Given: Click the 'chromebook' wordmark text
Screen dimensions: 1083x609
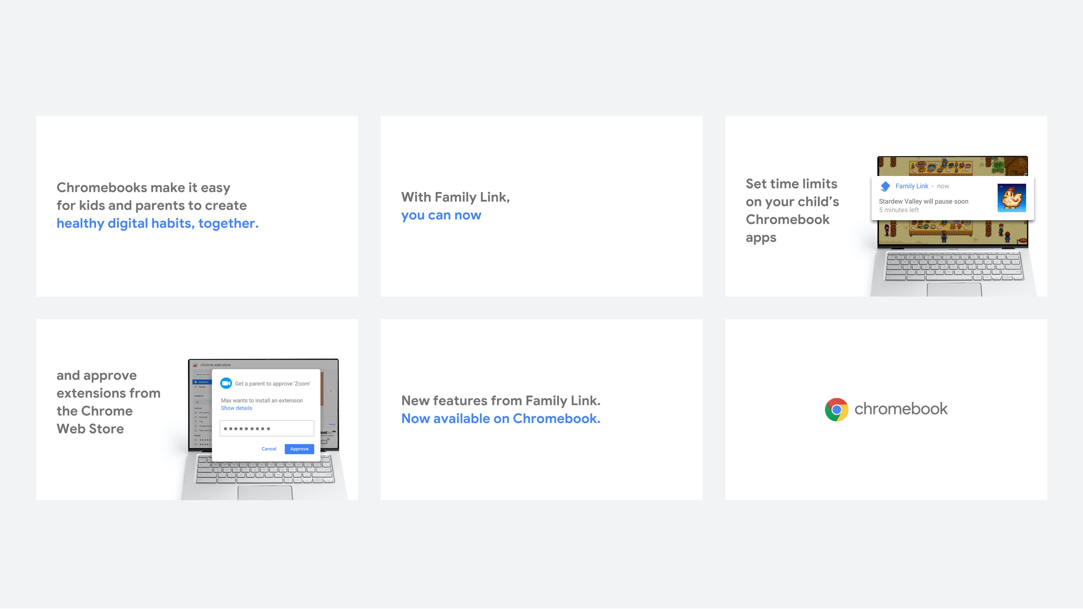Looking at the screenshot, I should coord(901,409).
